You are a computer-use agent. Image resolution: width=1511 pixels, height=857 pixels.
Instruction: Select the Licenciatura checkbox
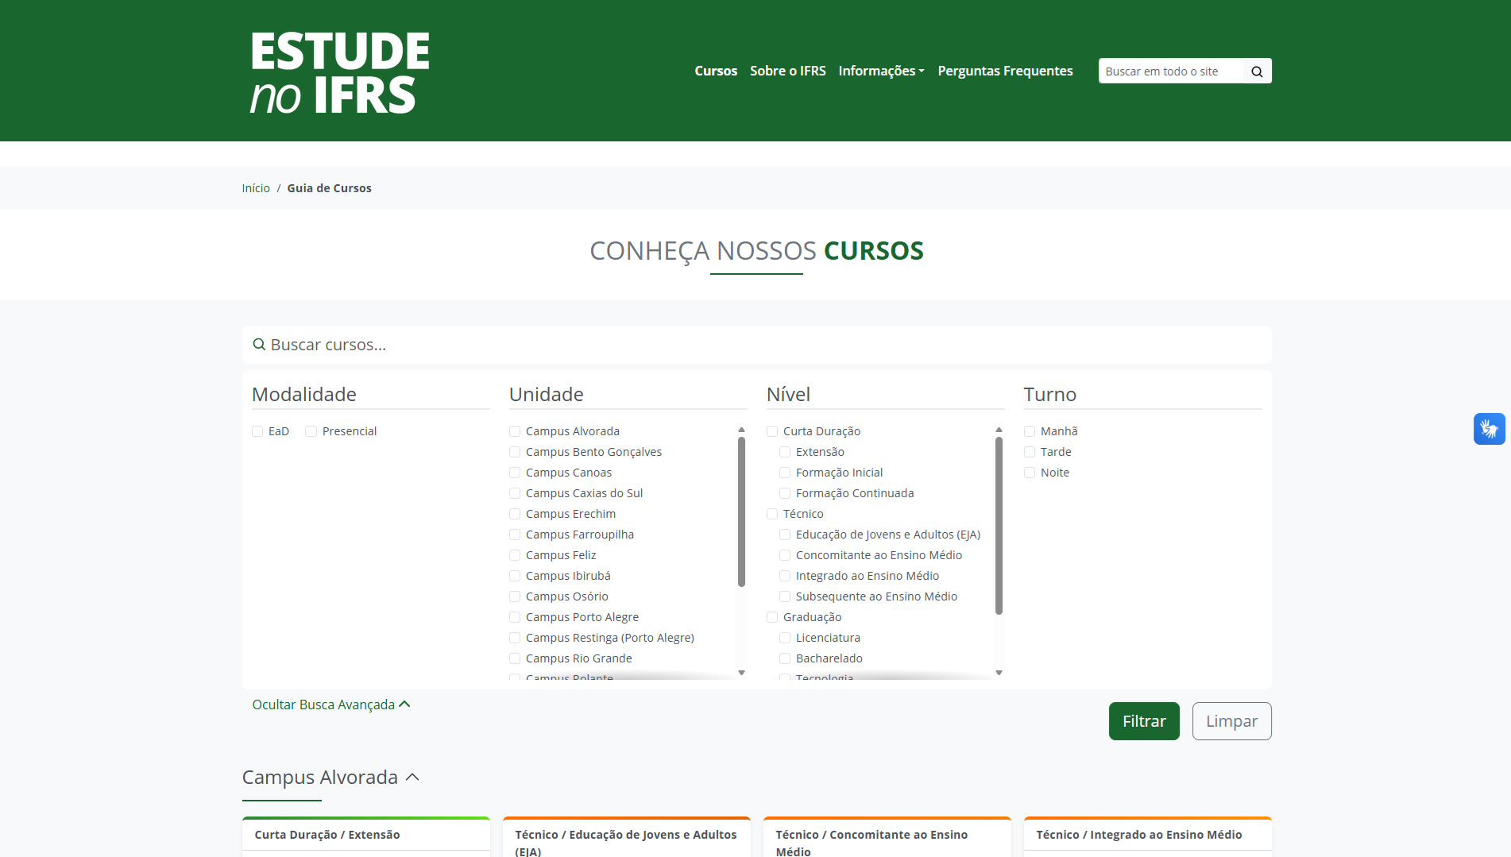coord(785,638)
